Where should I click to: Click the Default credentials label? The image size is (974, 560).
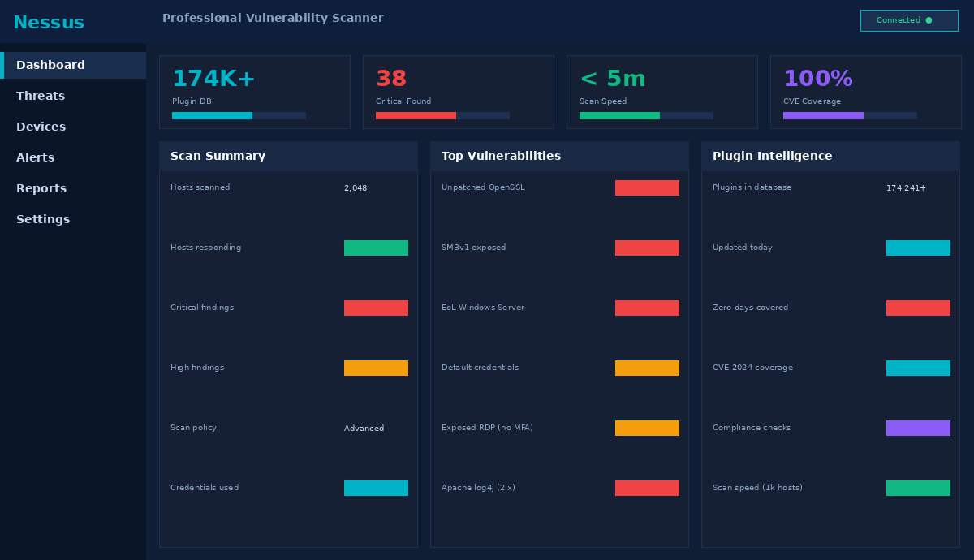coord(480,368)
